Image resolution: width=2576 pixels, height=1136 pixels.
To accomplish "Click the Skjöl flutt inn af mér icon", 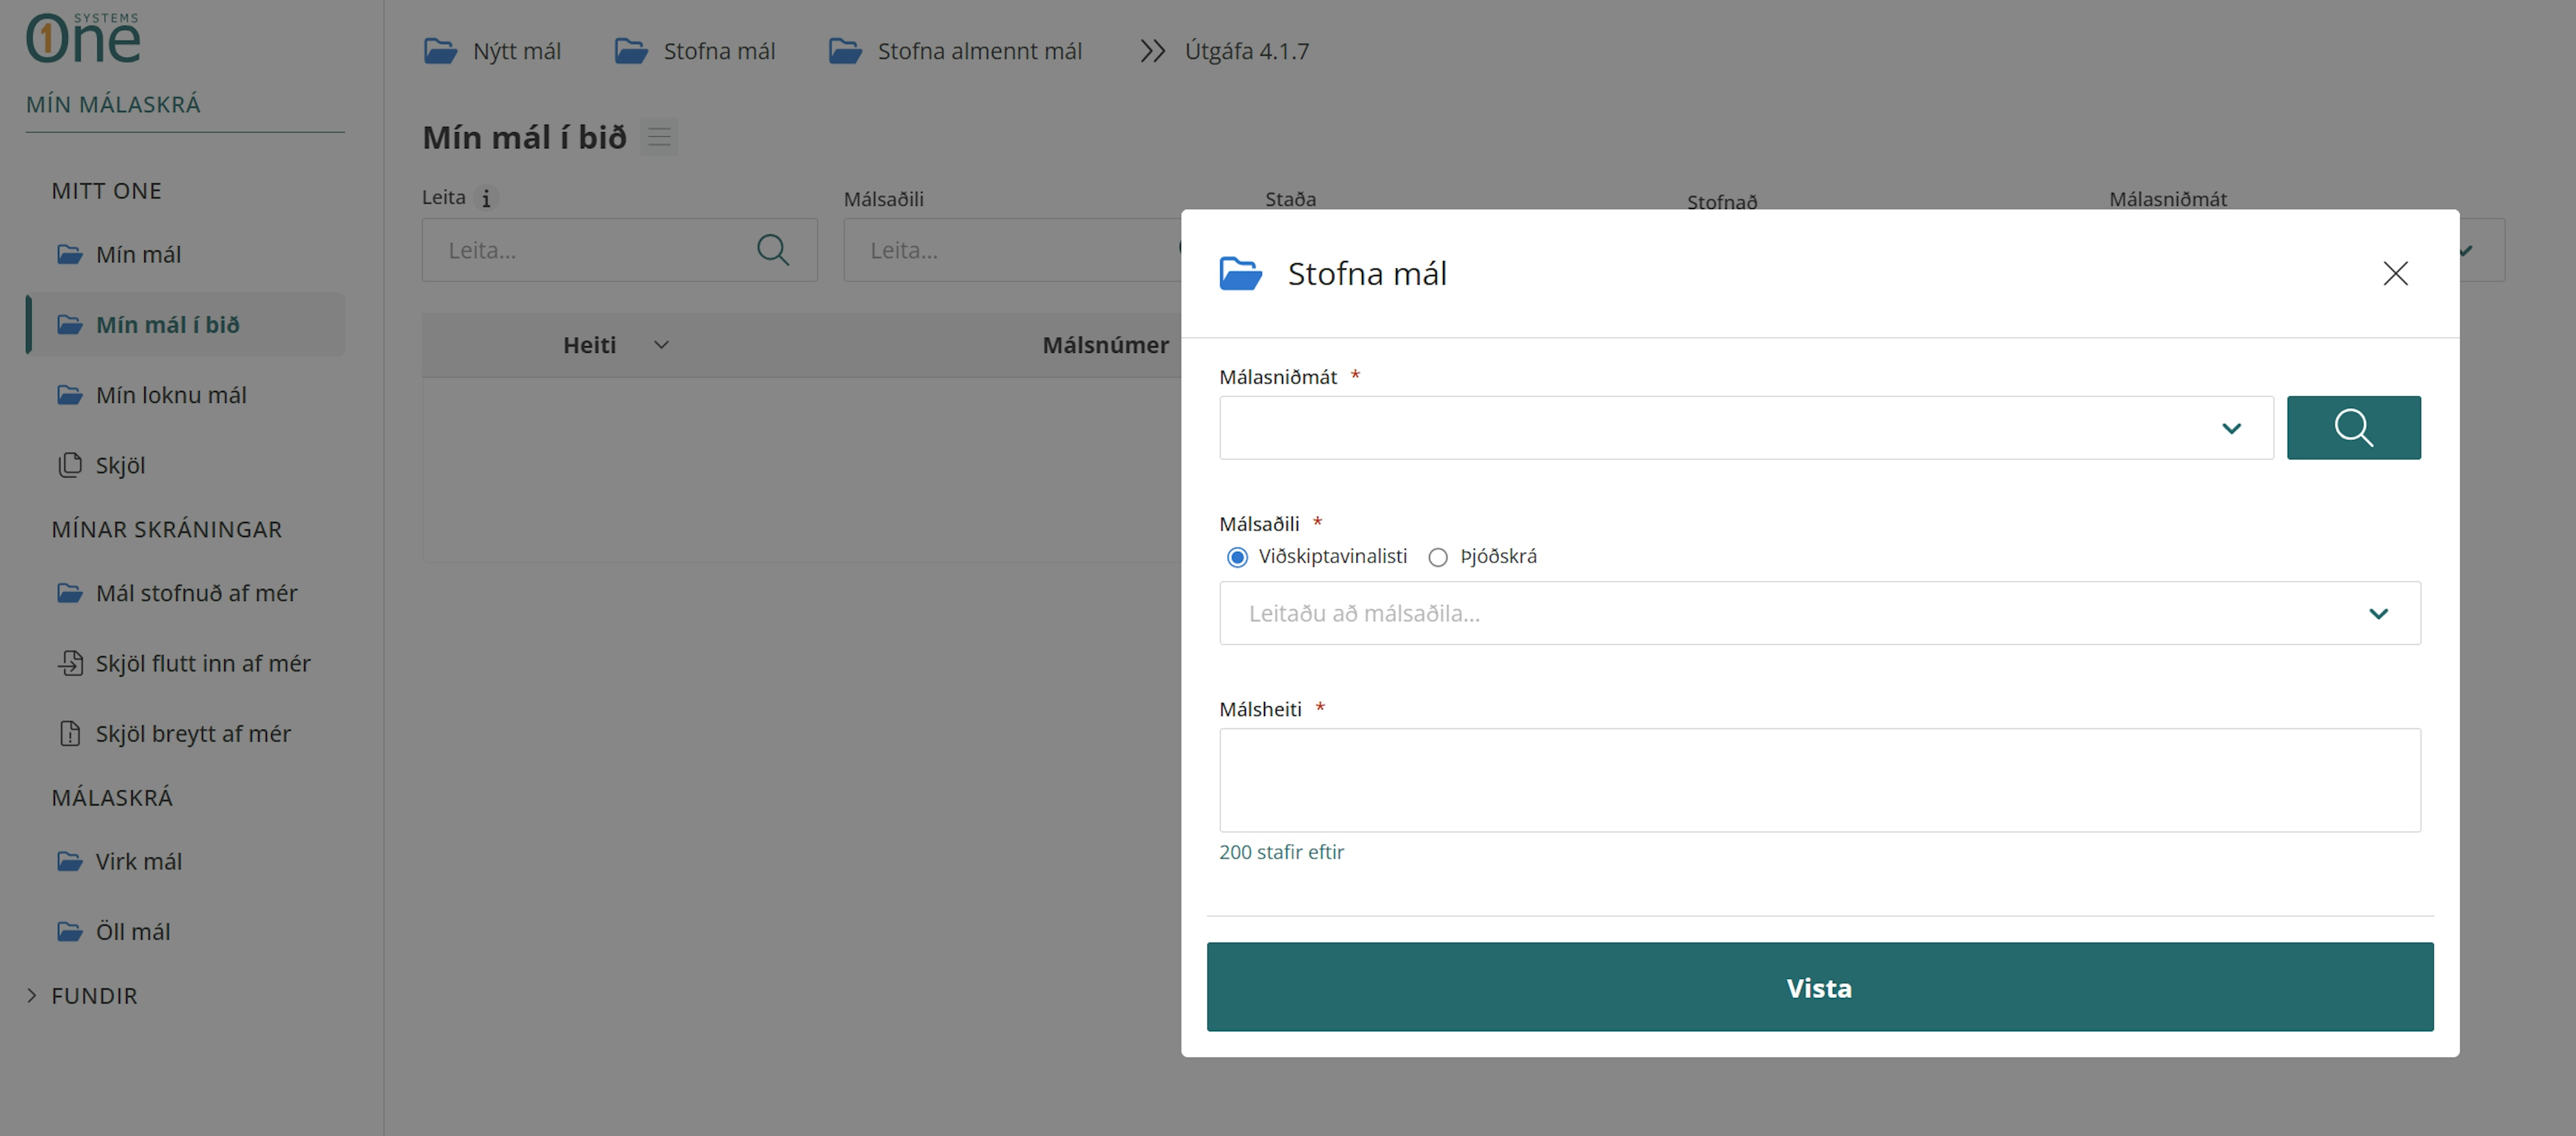I will click(70, 663).
